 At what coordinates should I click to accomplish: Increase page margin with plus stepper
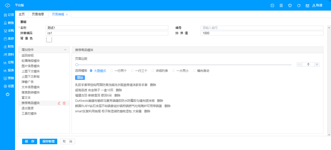pos(317,64)
